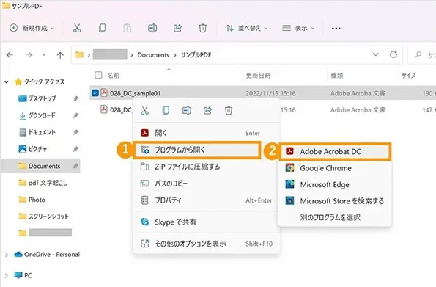Click the Quick Access star icon
The height and width of the screenshot is (287, 436).
18,81
